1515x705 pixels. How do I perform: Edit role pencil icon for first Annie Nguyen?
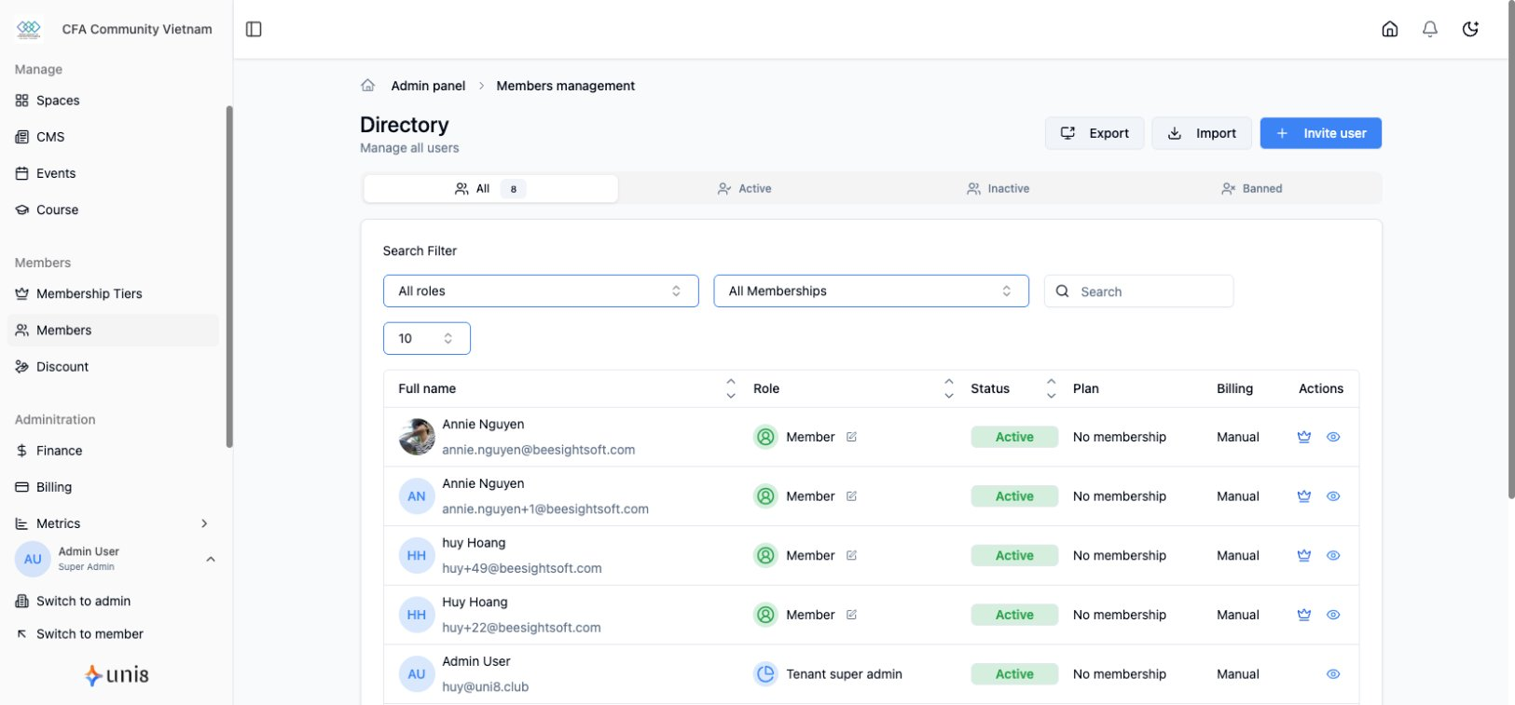point(851,437)
